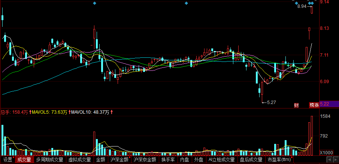The height and width of the screenshot is (164, 339).
Task: Click the blue diamond marker at the chart's top center
Action: click(x=187, y=3)
